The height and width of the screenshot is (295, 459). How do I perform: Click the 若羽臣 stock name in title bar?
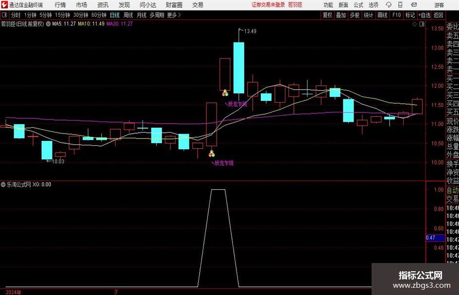pyautogui.click(x=295, y=5)
